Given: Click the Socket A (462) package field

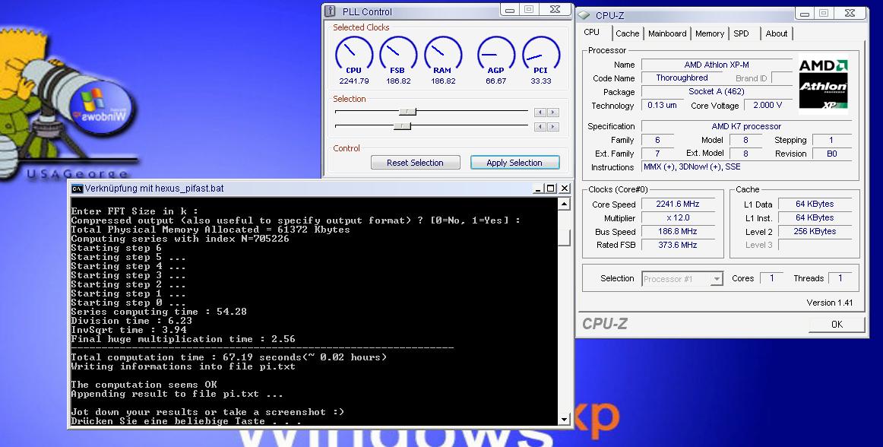Looking at the screenshot, I should point(717,92).
